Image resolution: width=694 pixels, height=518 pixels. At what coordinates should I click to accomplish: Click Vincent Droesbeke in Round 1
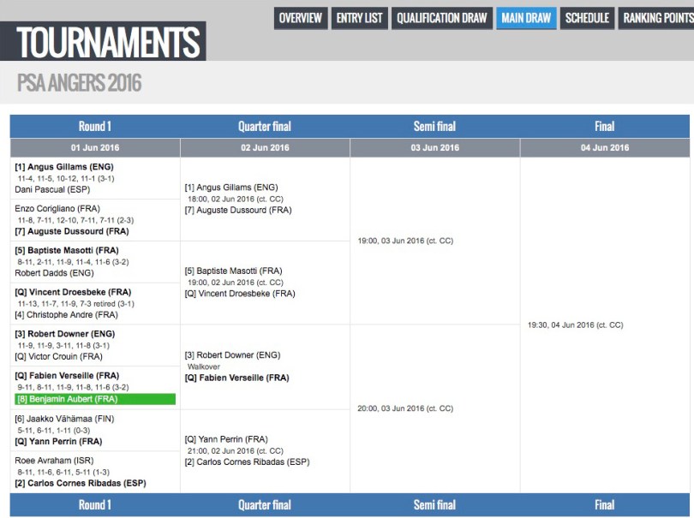click(x=70, y=292)
